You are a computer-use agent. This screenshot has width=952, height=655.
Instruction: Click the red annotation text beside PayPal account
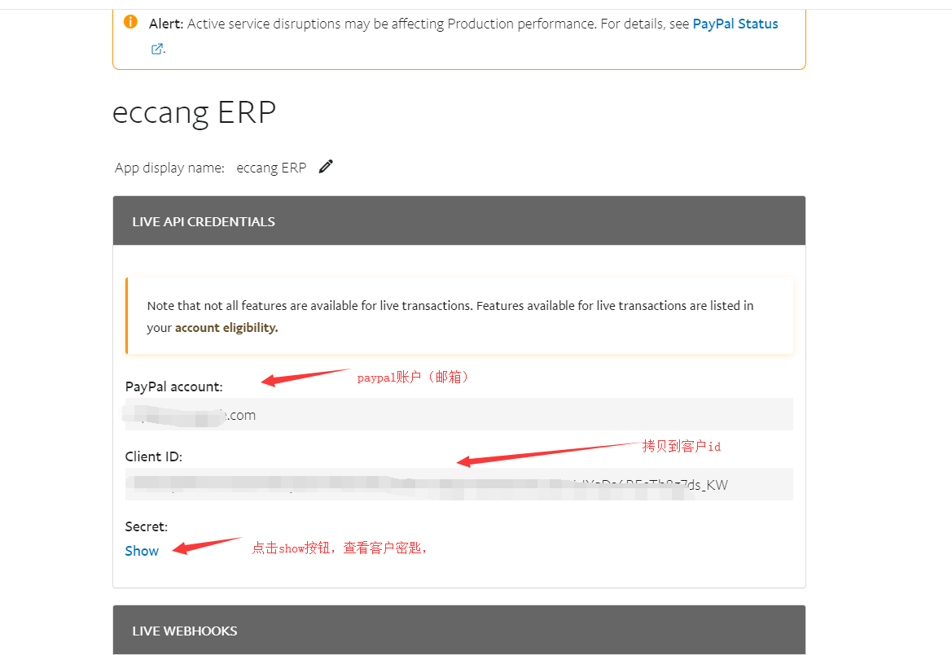coord(413,378)
